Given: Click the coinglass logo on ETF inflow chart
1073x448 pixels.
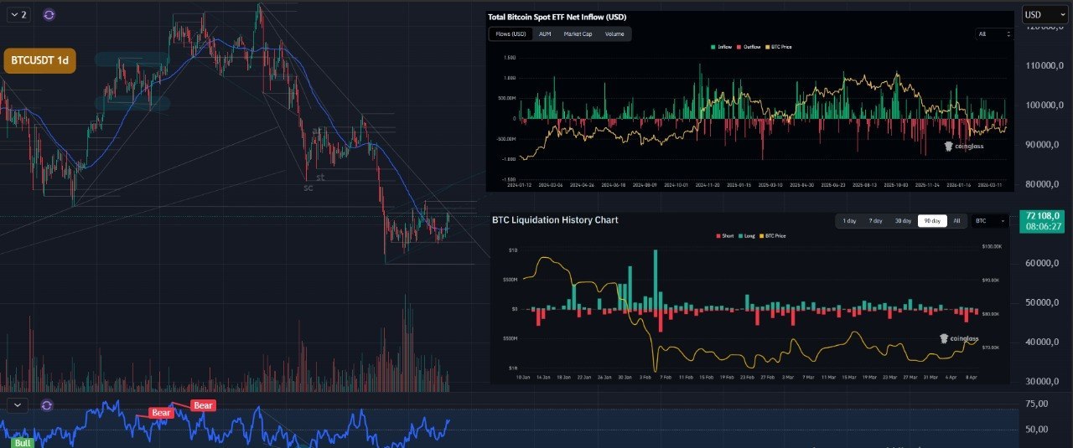Looking at the screenshot, I should 964,146.
